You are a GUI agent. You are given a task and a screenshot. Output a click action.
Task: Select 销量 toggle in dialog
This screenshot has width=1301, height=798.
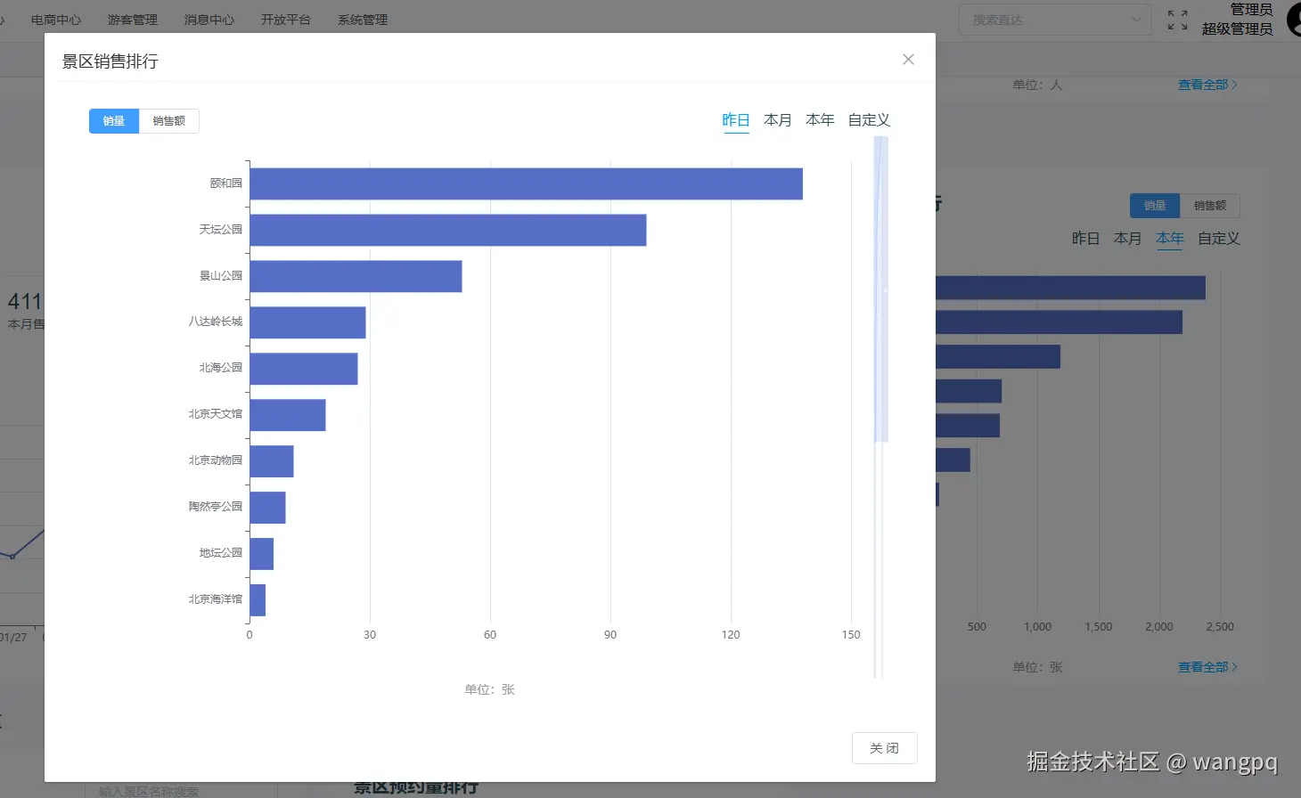coord(114,121)
